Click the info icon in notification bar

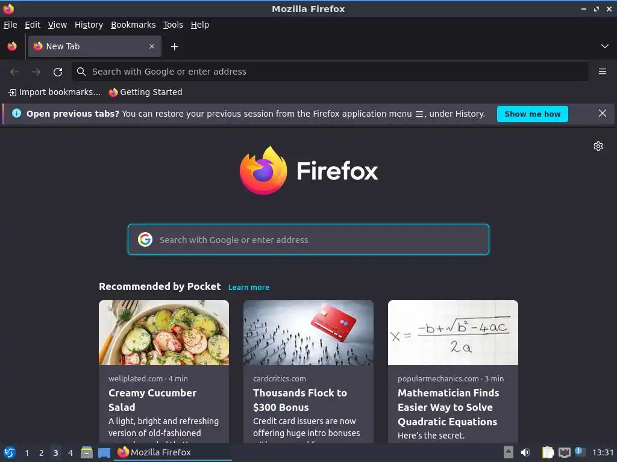pos(16,114)
